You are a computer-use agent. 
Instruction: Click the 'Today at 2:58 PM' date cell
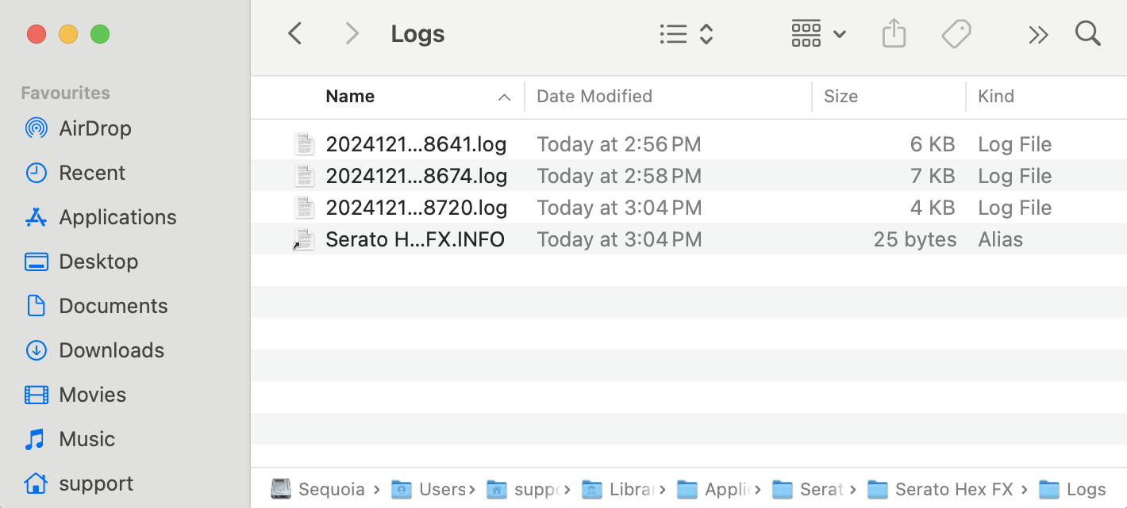pos(619,176)
